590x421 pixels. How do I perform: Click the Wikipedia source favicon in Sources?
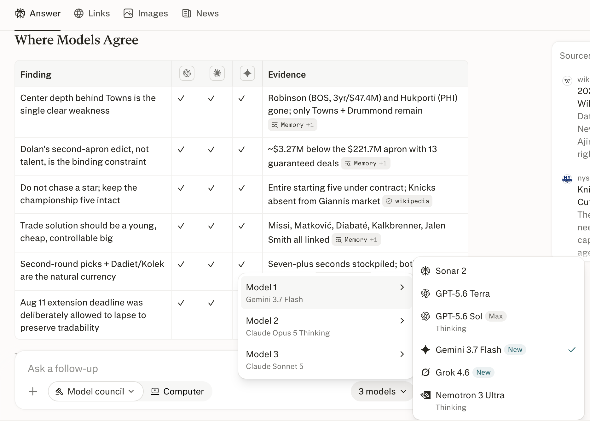coord(567,81)
